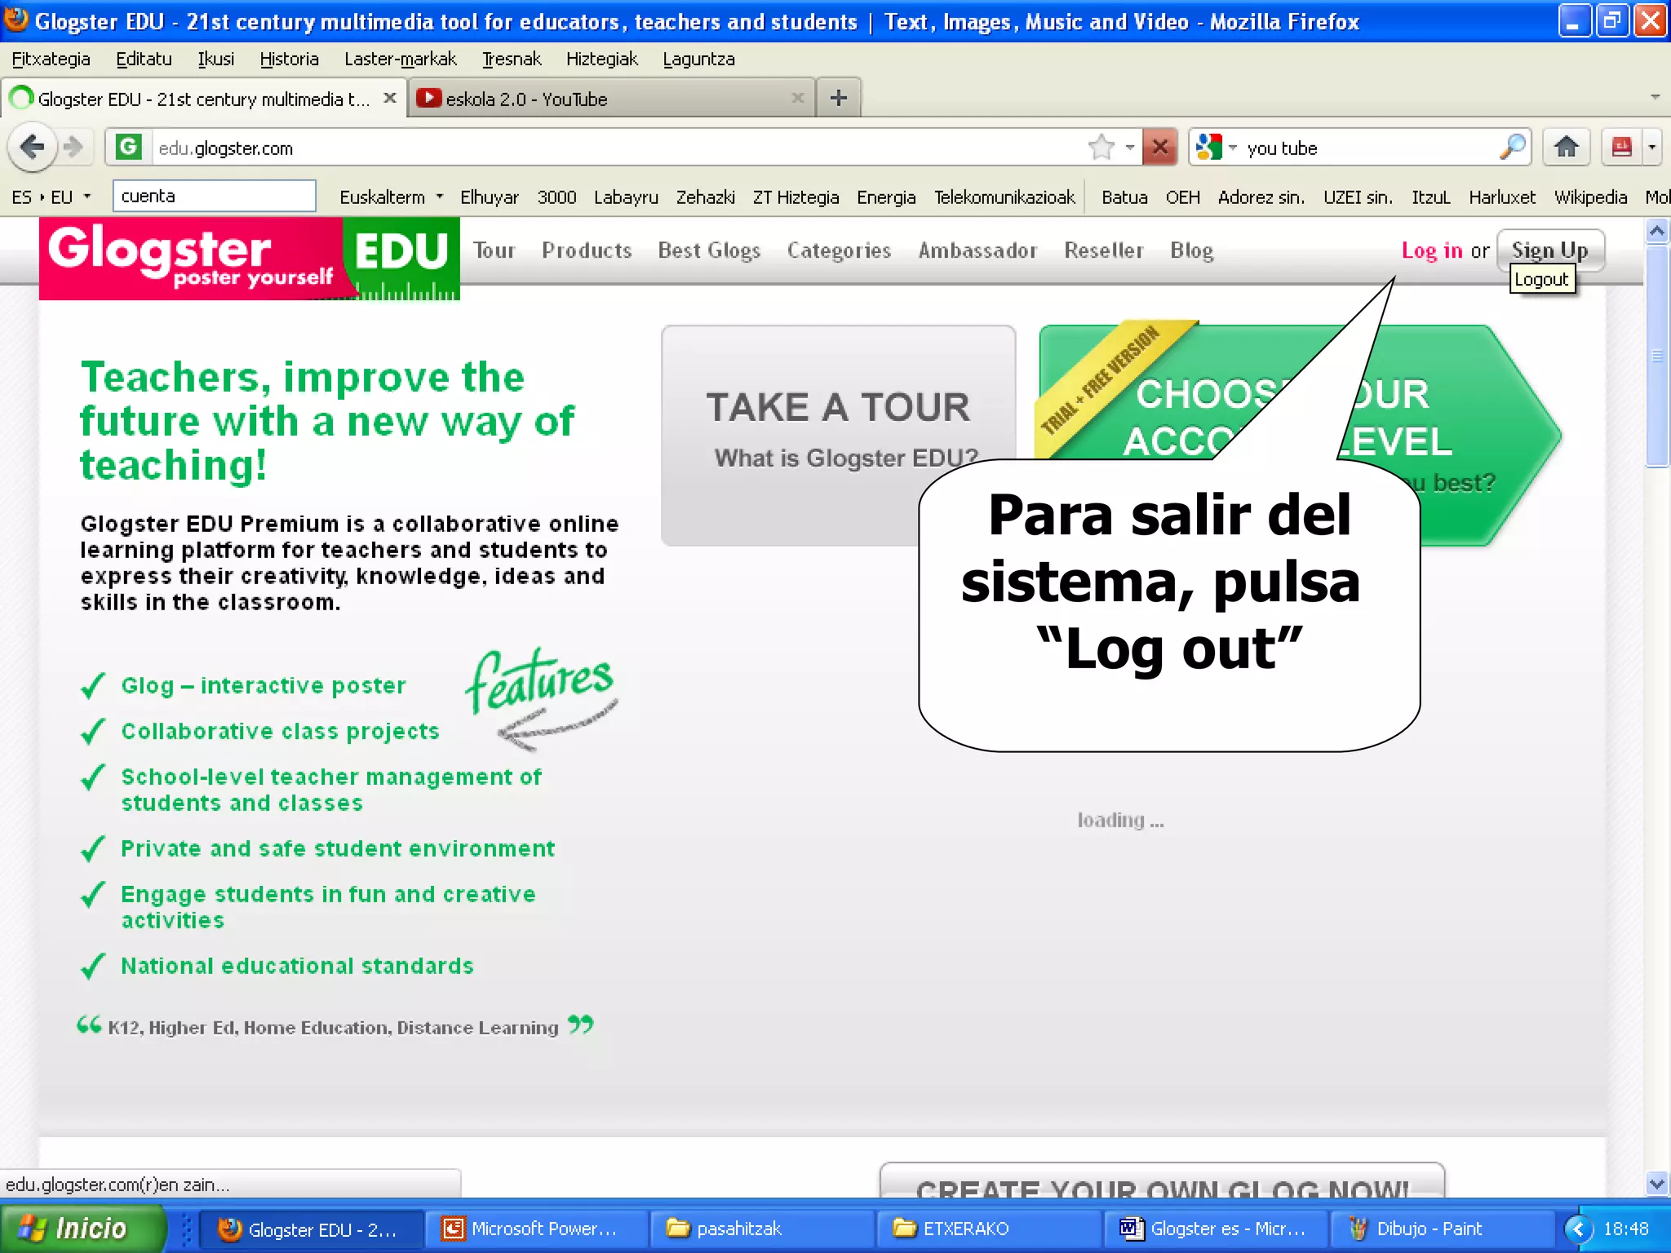Open the add-on toolbar dropdown arrow
Image resolution: width=1671 pixels, height=1253 pixels.
coord(1652,148)
